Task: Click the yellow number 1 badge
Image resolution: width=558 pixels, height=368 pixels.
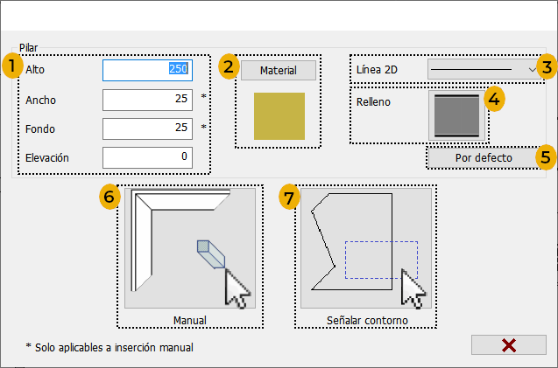Action: 12,66
